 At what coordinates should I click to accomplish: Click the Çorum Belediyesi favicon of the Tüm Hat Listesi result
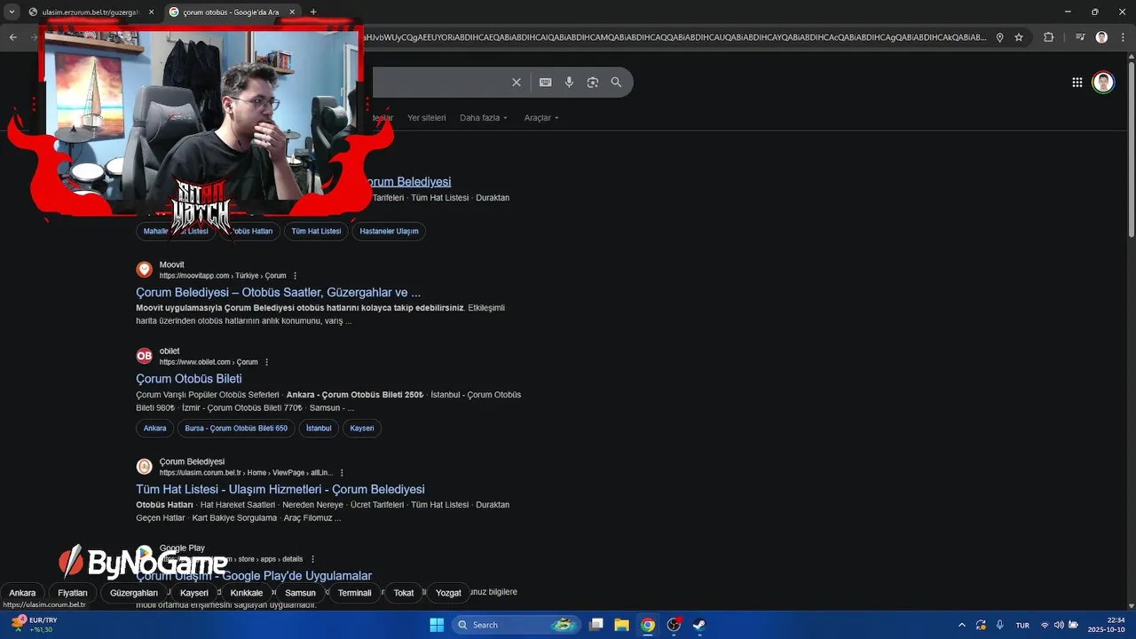(144, 467)
